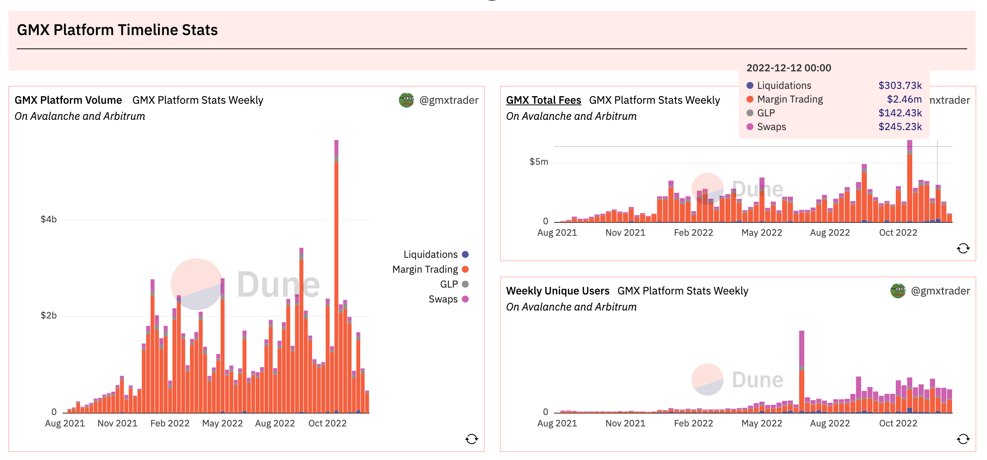Toggle Margin Trading series in volume legend
Screen dimensions: 987x460
[430, 270]
